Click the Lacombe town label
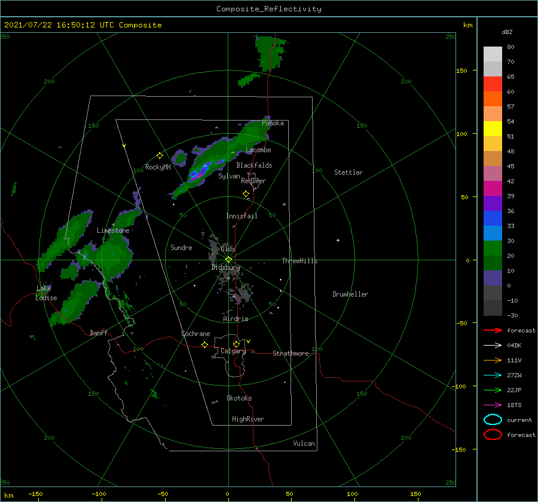The image size is (538, 502). click(258, 150)
